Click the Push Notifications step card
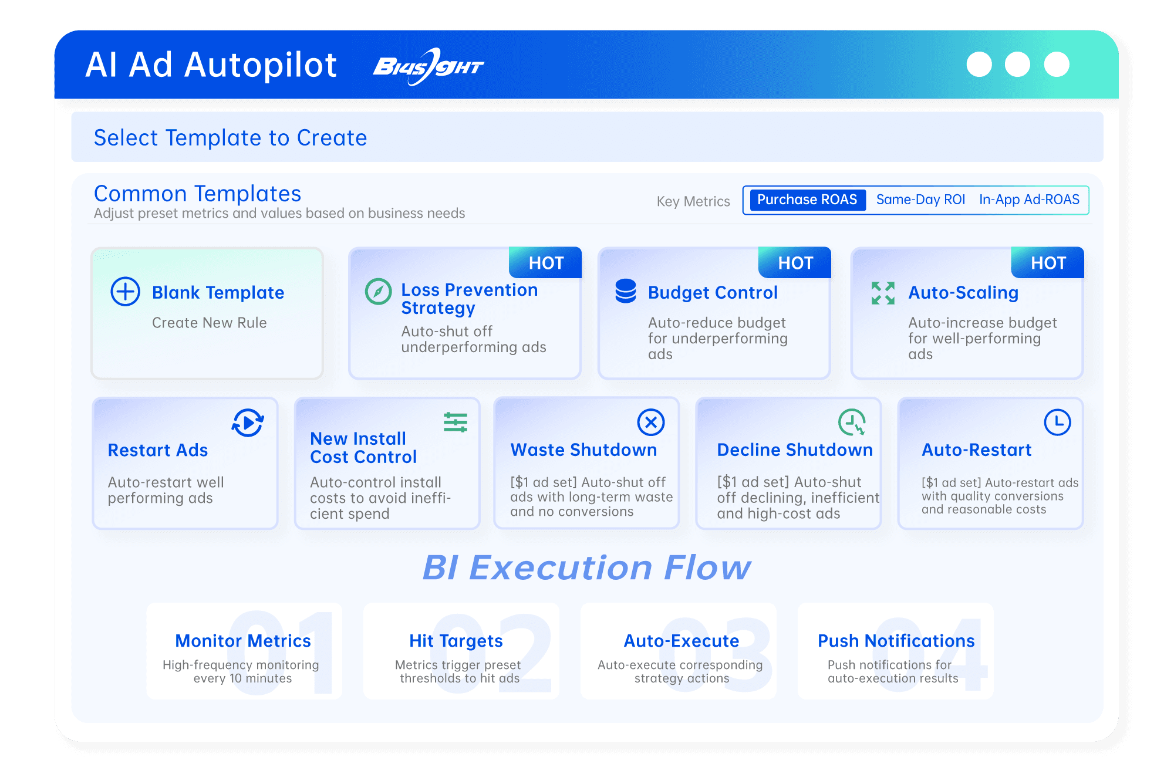Screen dimensions: 1174x784 click(896, 651)
